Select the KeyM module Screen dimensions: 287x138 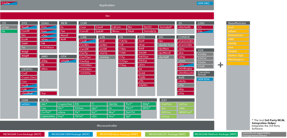click(29, 85)
